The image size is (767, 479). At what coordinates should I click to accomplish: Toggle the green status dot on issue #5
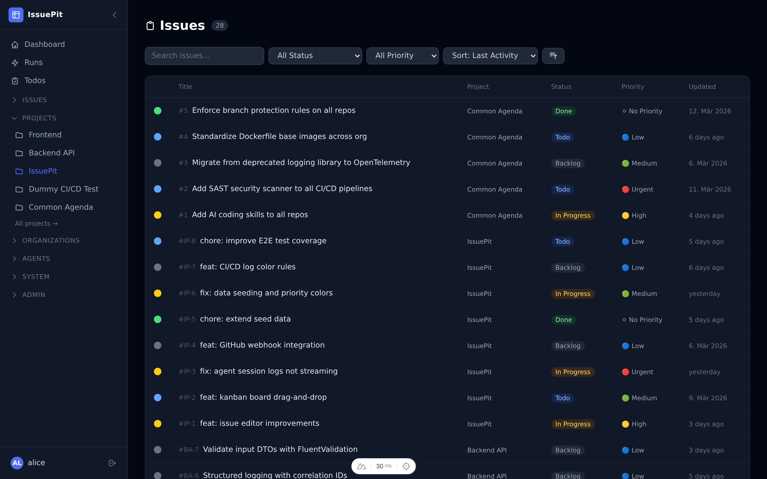(158, 110)
